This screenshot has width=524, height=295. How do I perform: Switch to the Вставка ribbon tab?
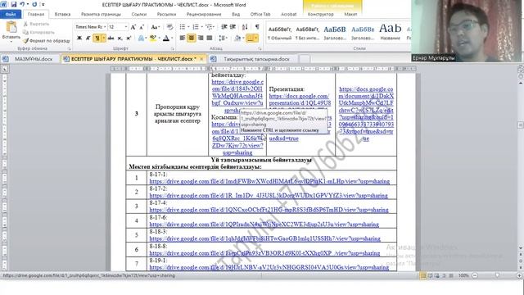coord(62,15)
